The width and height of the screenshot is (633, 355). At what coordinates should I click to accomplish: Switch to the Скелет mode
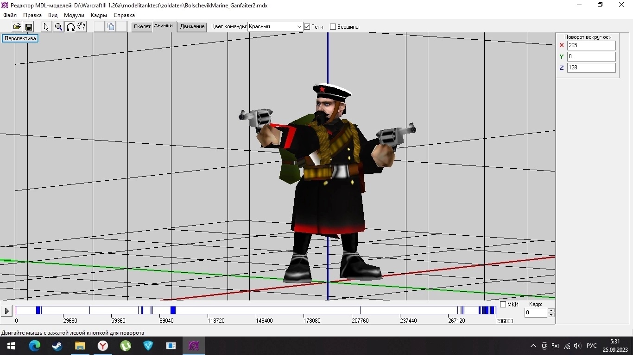pyautogui.click(x=142, y=27)
